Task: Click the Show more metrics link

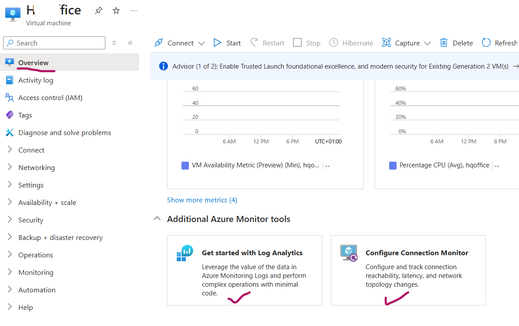Action: point(202,200)
